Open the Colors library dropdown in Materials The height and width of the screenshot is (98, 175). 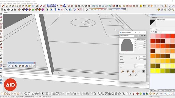coord(166,32)
